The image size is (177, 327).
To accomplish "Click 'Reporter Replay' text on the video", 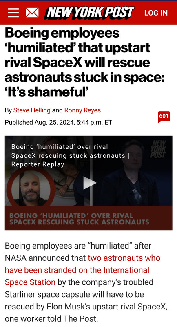I will (x=38, y=164).
